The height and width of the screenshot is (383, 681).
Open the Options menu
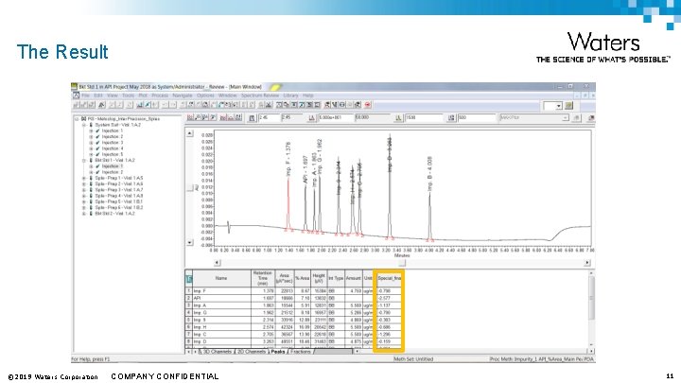(x=205, y=96)
